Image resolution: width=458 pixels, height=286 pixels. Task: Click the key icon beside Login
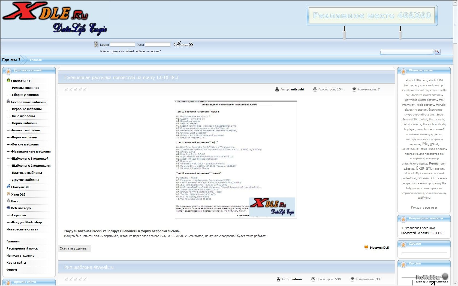pyautogui.click(x=96, y=44)
